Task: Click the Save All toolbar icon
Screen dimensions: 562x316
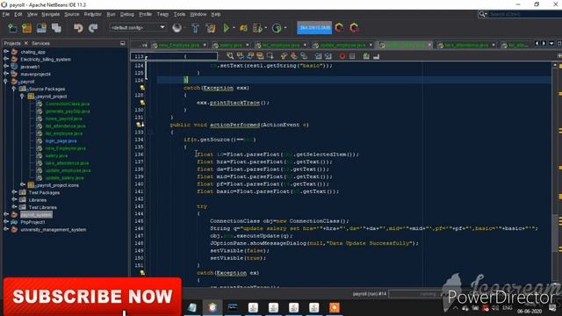Action: (x=56, y=28)
